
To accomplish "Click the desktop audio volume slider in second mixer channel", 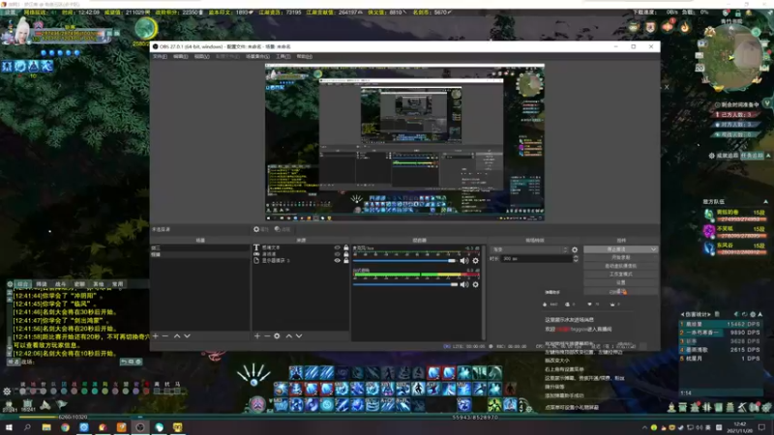I will pos(404,284).
